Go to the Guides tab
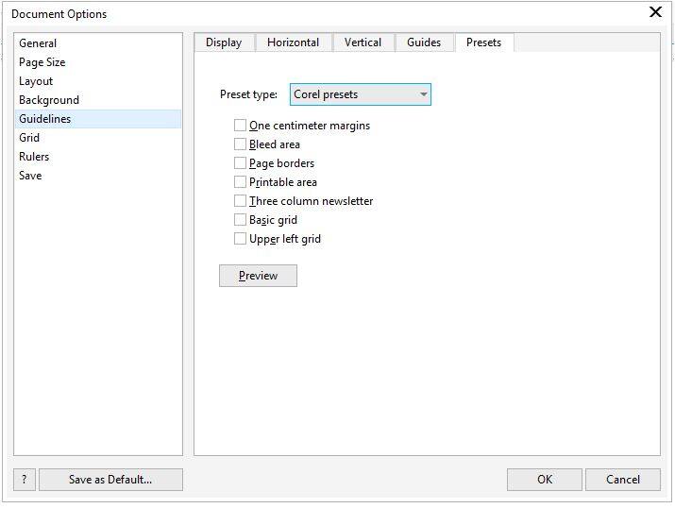 (x=424, y=42)
